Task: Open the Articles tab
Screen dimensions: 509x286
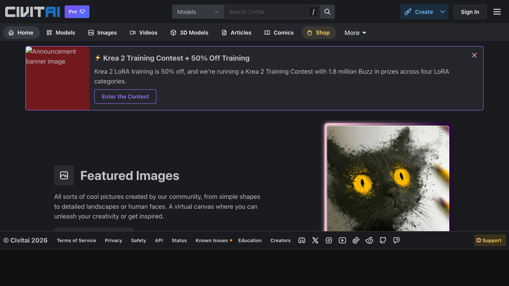Action: pos(236,33)
